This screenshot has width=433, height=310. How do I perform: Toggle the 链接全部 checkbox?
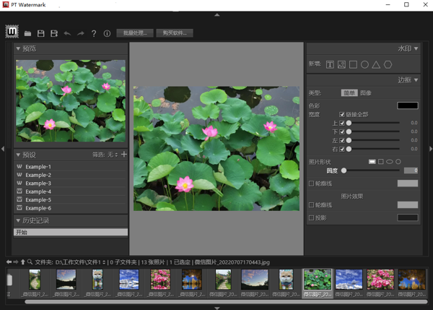pyautogui.click(x=342, y=114)
